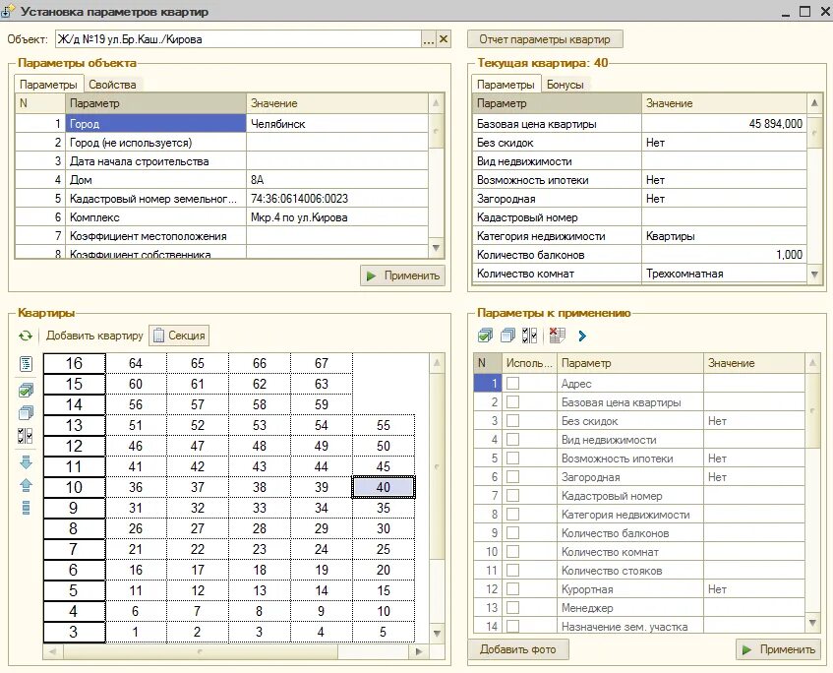Check the Вид недвижимости row checkbox
This screenshot has width=833, height=673.
(513, 440)
